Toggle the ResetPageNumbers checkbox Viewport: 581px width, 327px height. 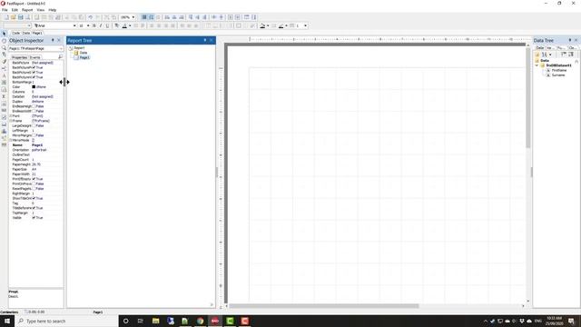tap(34, 189)
